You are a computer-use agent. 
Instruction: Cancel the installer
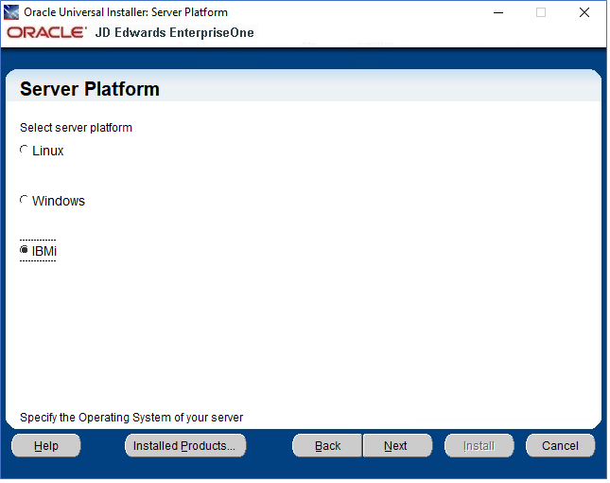click(x=560, y=446)
